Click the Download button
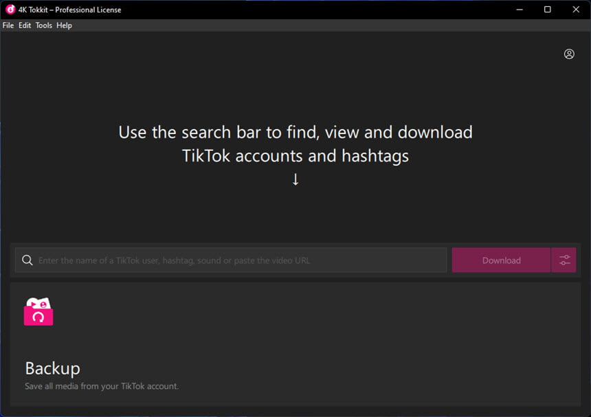Image resolution: width=591 pixels, height=417 pixels. tap(501, 260)
